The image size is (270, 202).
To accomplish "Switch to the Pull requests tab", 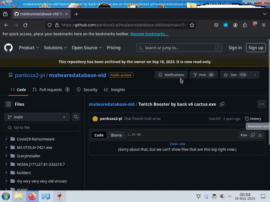I will tap(51, 90).
